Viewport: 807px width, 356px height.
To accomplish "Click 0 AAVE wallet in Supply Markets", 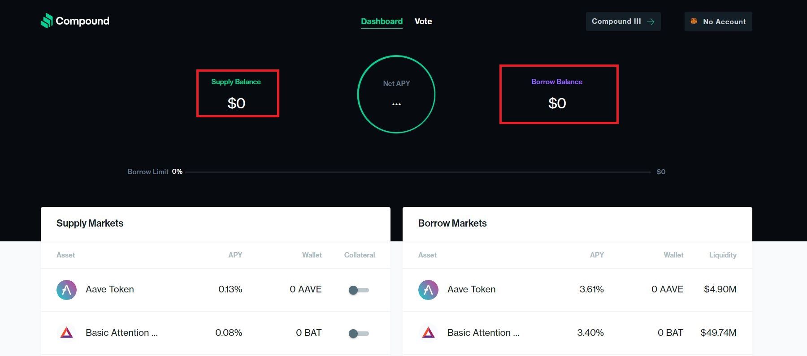I will 306,289.
